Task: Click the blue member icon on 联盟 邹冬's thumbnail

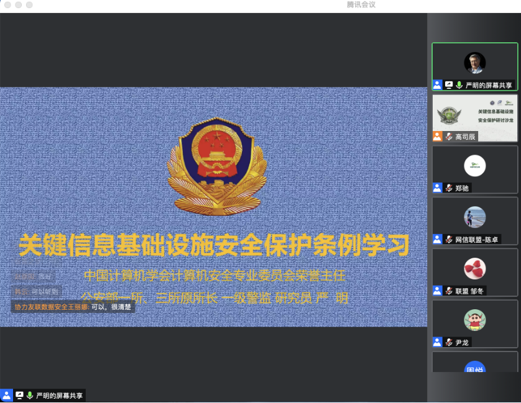Action: pyautogui.click(x=437, y=291)
